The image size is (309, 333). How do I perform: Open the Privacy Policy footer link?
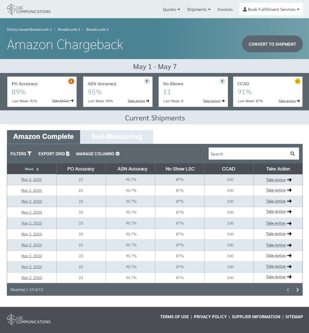point(210,317)
